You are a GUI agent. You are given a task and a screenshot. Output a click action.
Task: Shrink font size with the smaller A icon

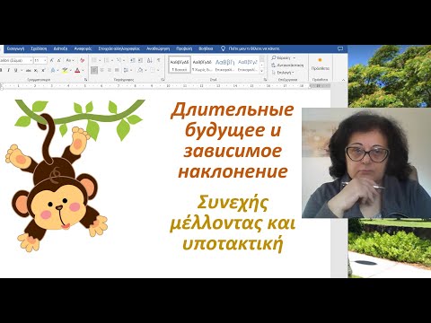point(59,60)
